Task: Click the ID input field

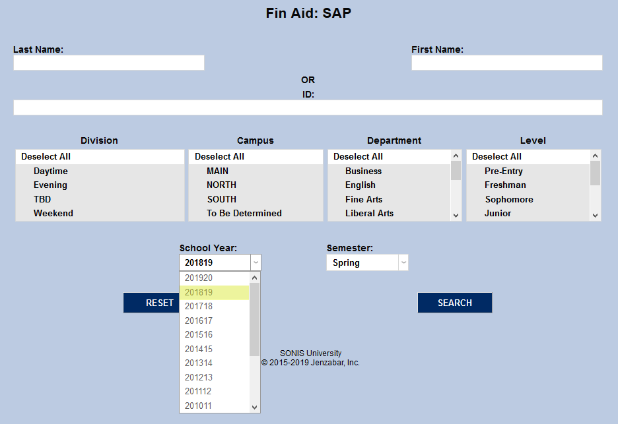Action: pos(308,107)
